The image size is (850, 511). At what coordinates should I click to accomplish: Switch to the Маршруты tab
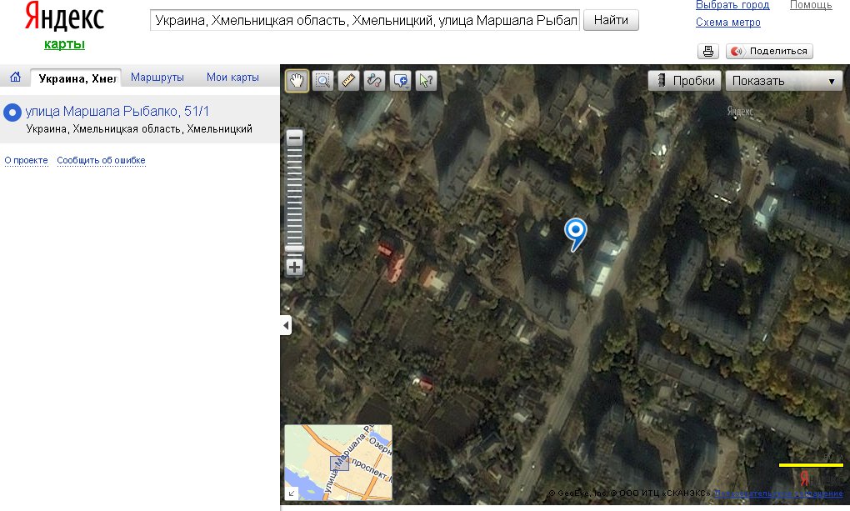[157, 77]
